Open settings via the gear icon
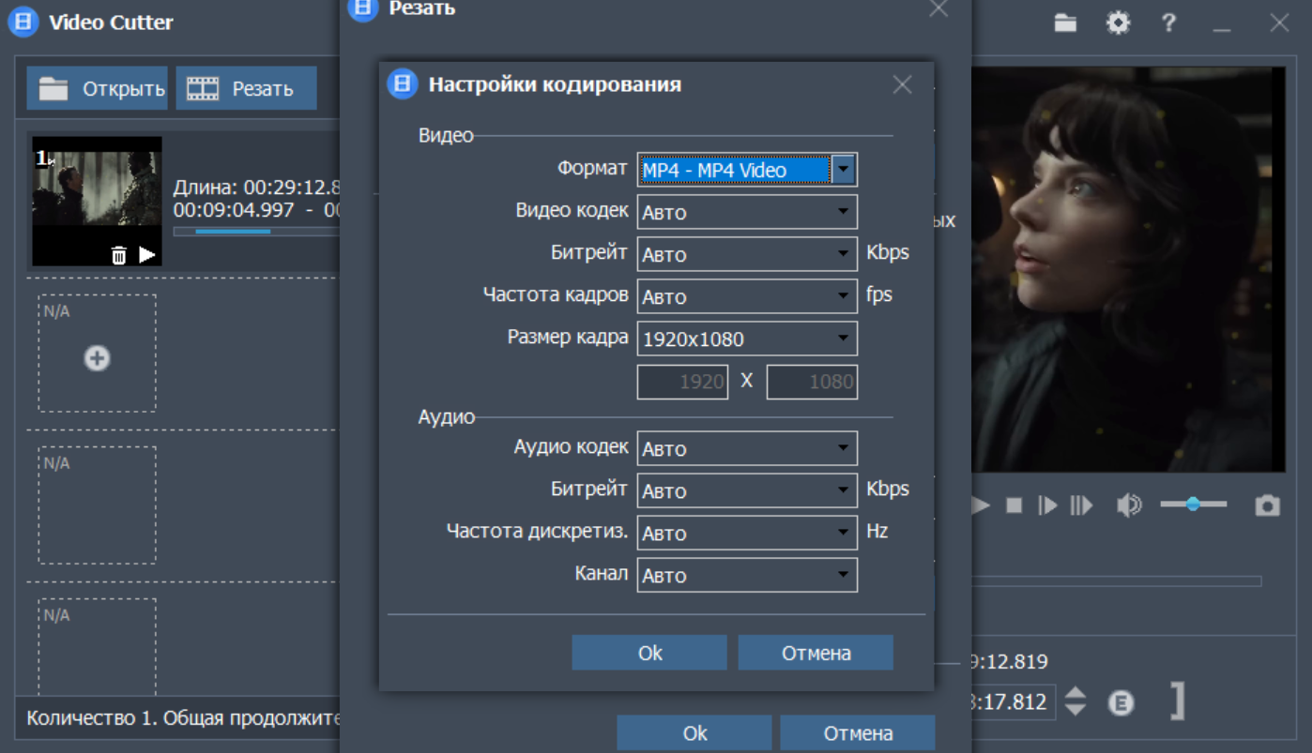This screenshot has width=1312, height=753. (1118, 23)
